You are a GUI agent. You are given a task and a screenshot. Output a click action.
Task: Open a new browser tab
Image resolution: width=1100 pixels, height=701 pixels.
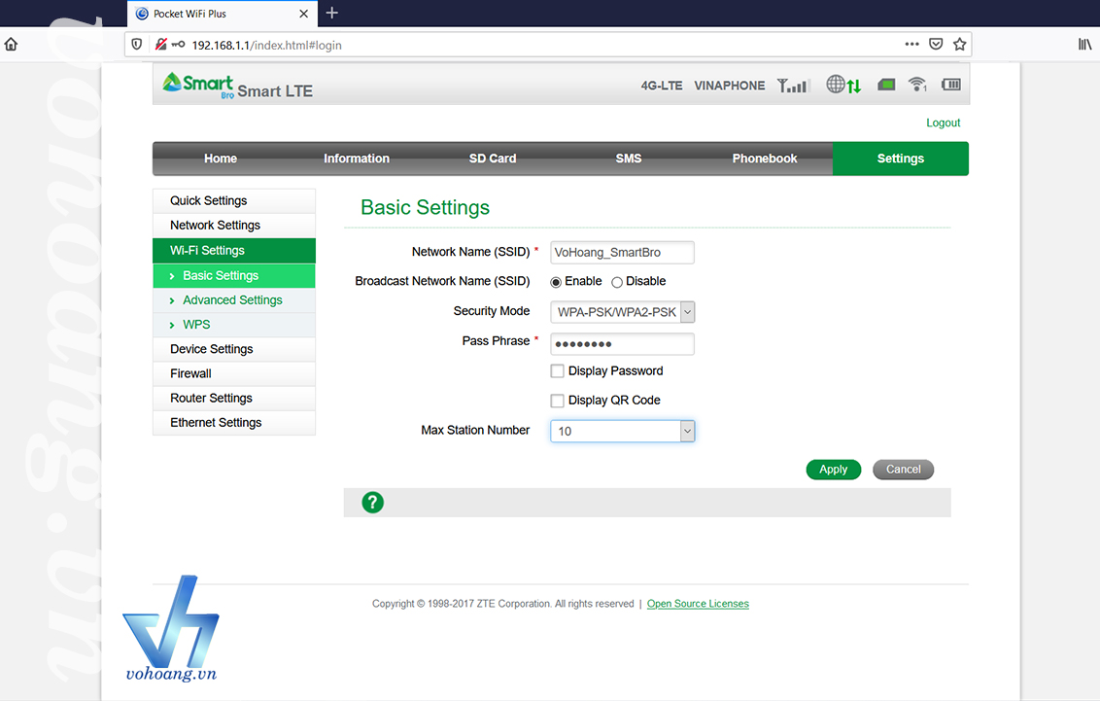click(x=332, y=13)
